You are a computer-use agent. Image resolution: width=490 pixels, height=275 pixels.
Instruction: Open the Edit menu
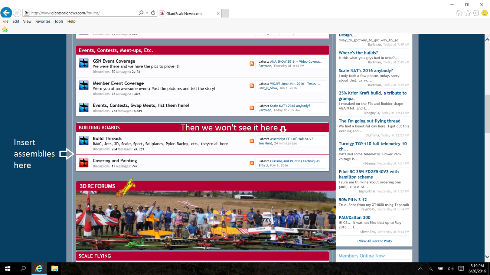16,21
